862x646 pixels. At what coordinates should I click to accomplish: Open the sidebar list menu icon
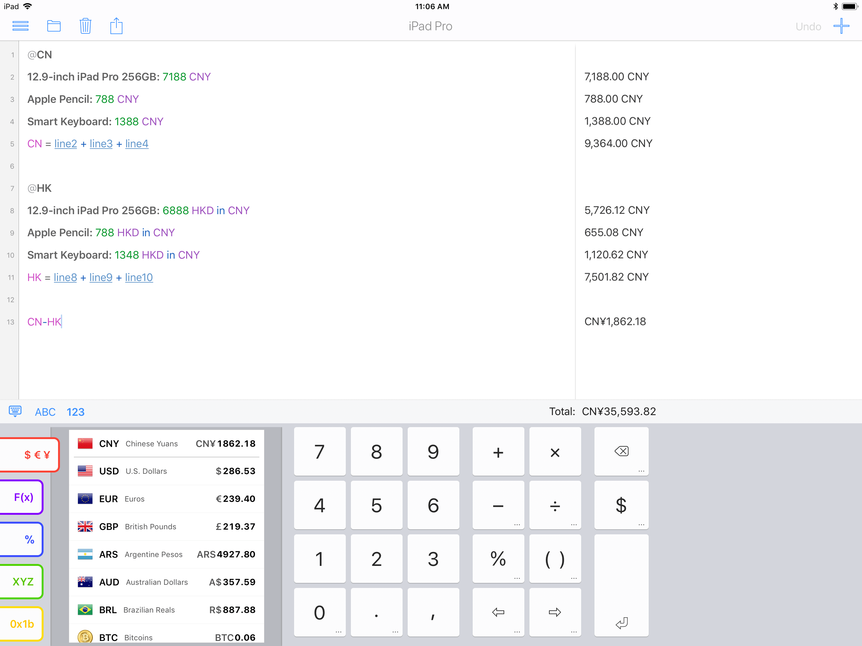(20, 26)
